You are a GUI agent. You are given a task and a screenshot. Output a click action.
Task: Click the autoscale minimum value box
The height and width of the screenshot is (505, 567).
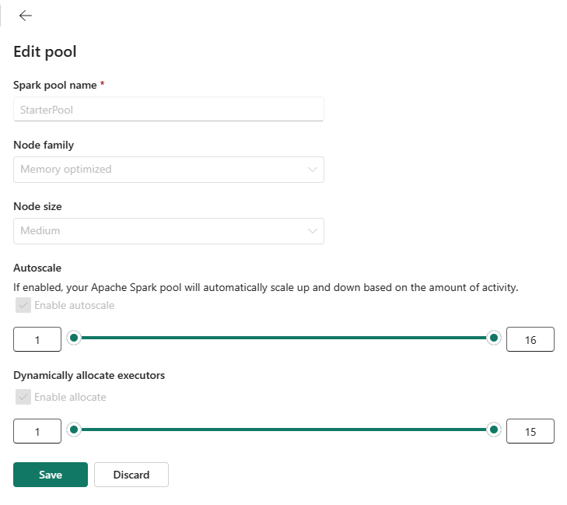point(37,339)
